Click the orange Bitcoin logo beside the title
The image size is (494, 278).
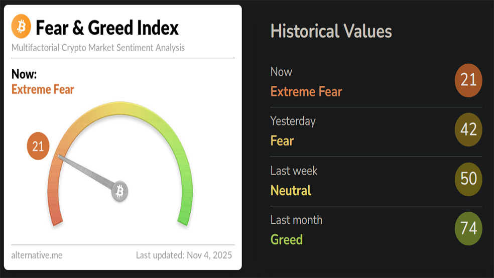(21, 27)
